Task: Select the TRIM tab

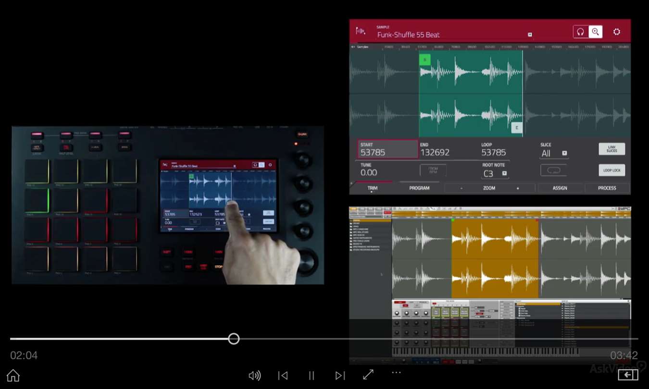Action: (x=373, y=188)
